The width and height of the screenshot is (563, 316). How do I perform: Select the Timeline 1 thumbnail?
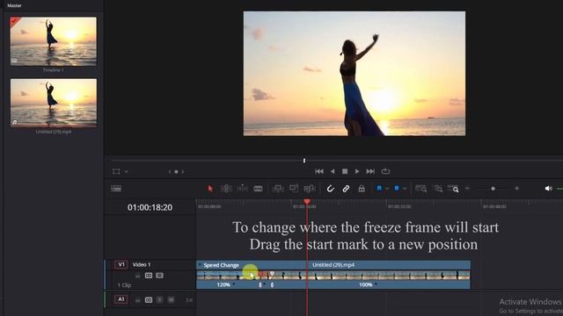pyautogui.click(x=53, y=41)
